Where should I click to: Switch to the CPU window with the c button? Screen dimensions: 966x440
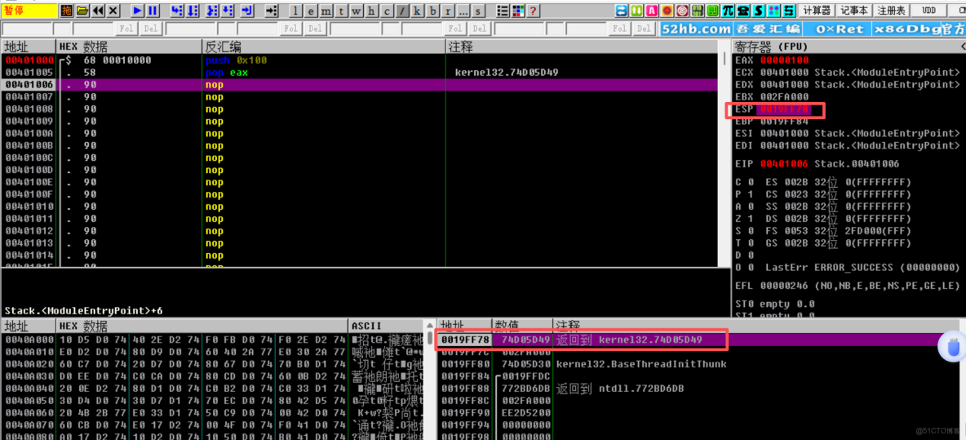387,11
